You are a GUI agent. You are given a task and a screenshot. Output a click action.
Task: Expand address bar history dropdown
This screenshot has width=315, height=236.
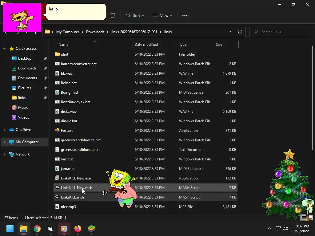coord(229,32)
